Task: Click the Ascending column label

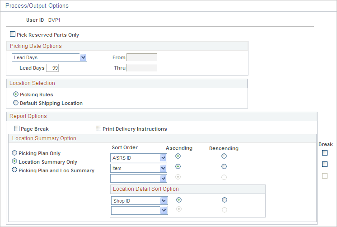Action: click(x=179, y=148)
